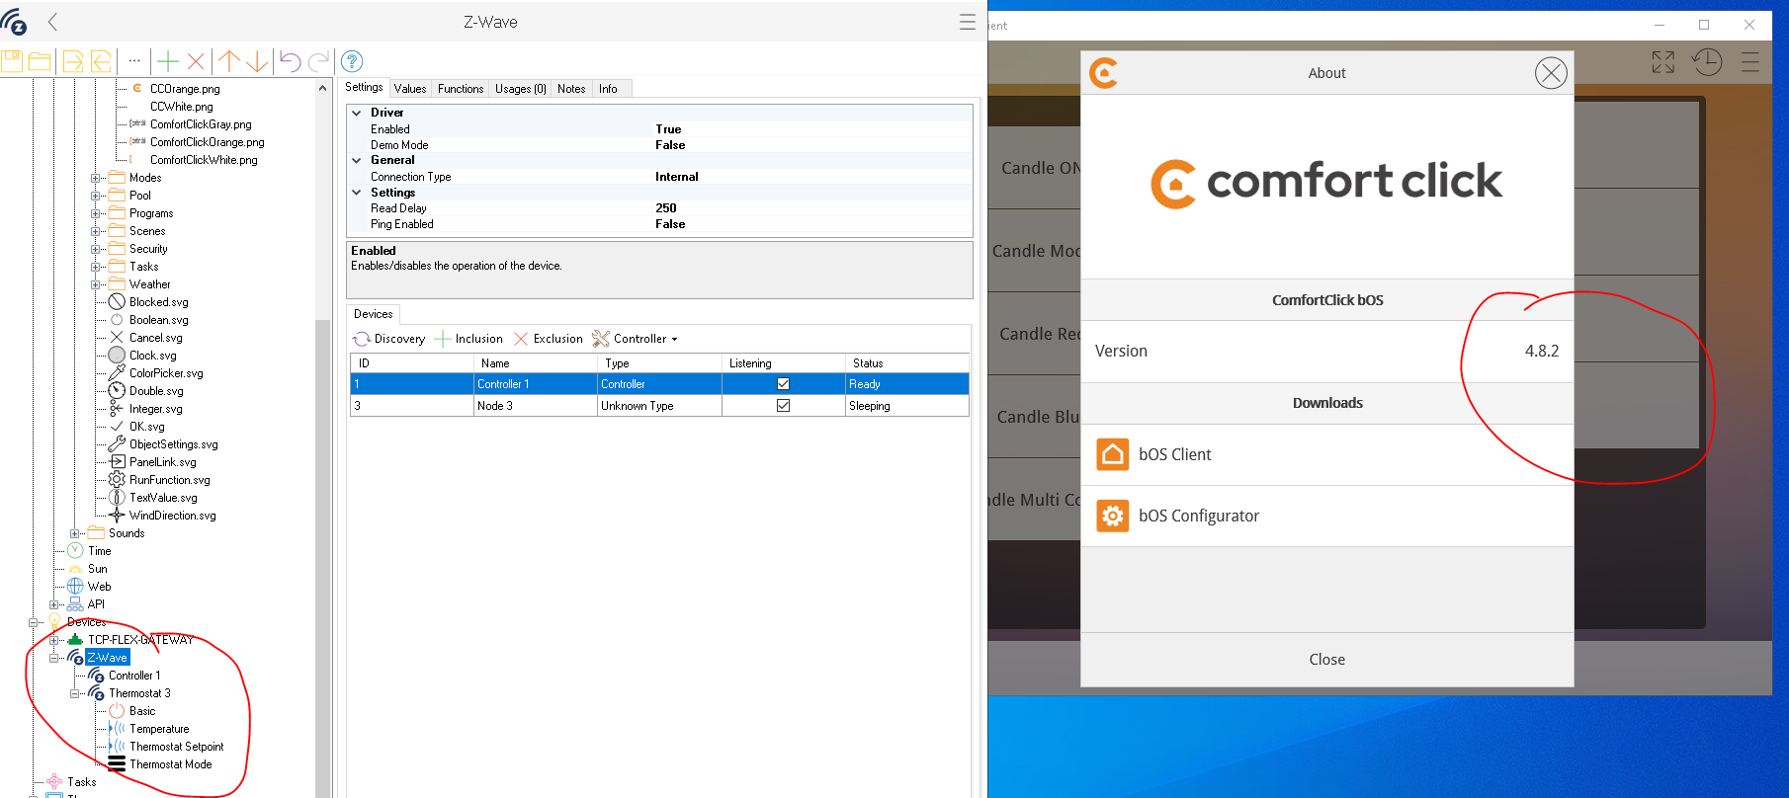Viewport: 1789px width, 798px height.
Task: Click the bOS Client download link
Action: tap(1174, 454)
